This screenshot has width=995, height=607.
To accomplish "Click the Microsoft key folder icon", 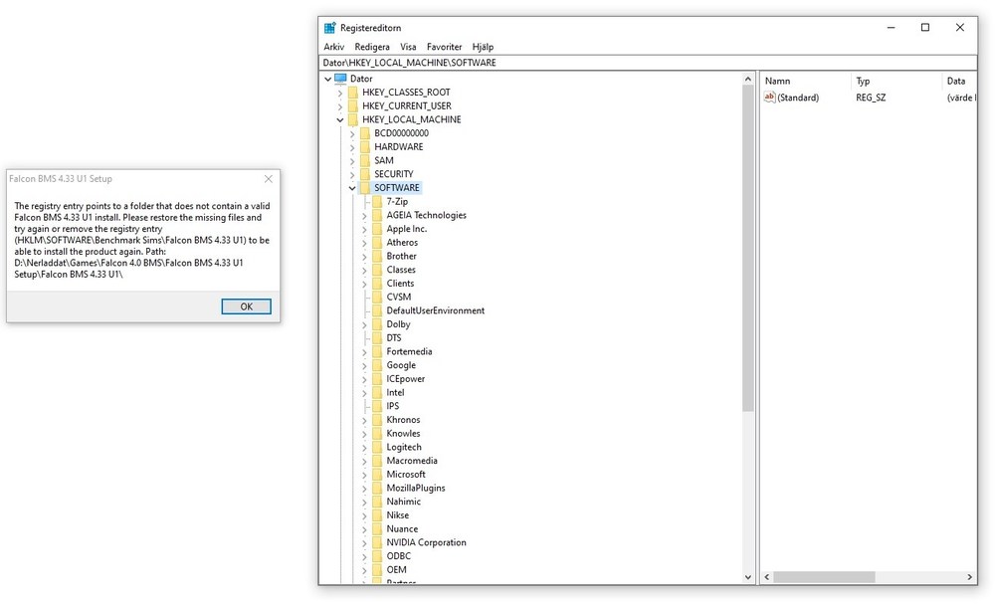I will point(377,475).
